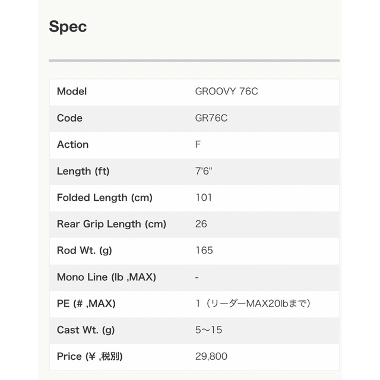Select the 101 folded length value
380x380 pixels.
[203, 198]
